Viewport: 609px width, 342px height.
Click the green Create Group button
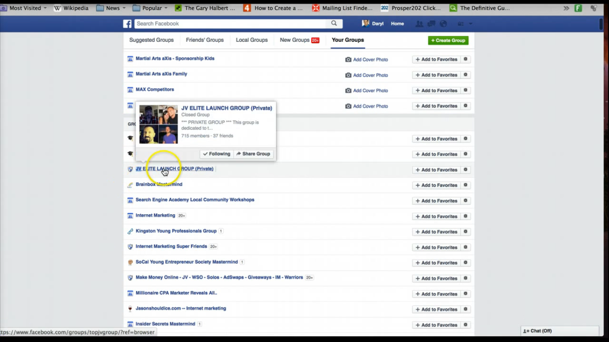click(x=448, y=40)
